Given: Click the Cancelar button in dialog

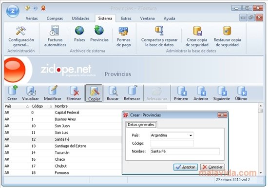Looking at the screenshot, I should [212, 167].
